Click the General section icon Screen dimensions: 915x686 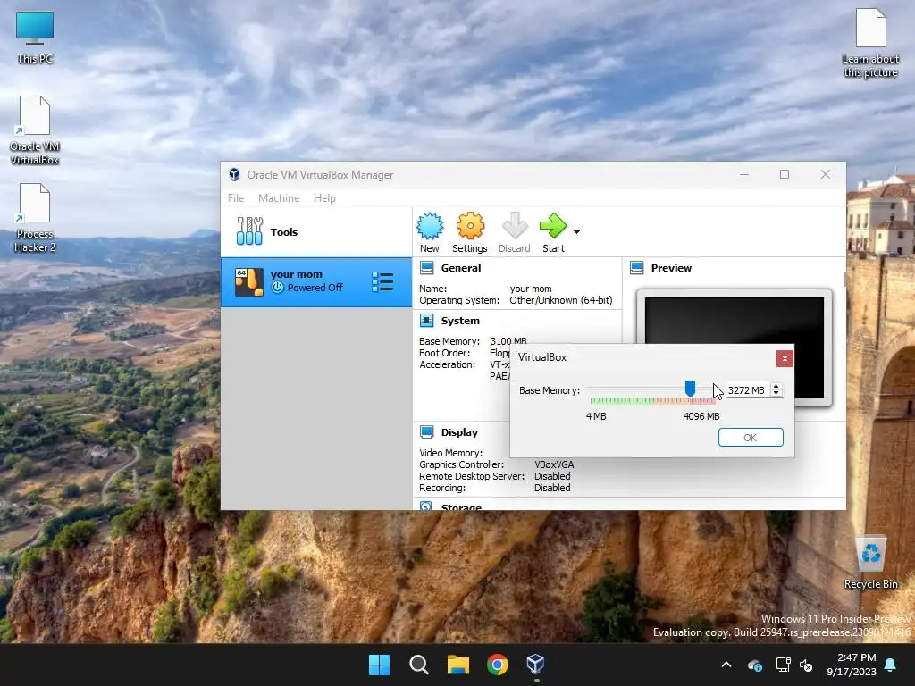tap(426, 268)
